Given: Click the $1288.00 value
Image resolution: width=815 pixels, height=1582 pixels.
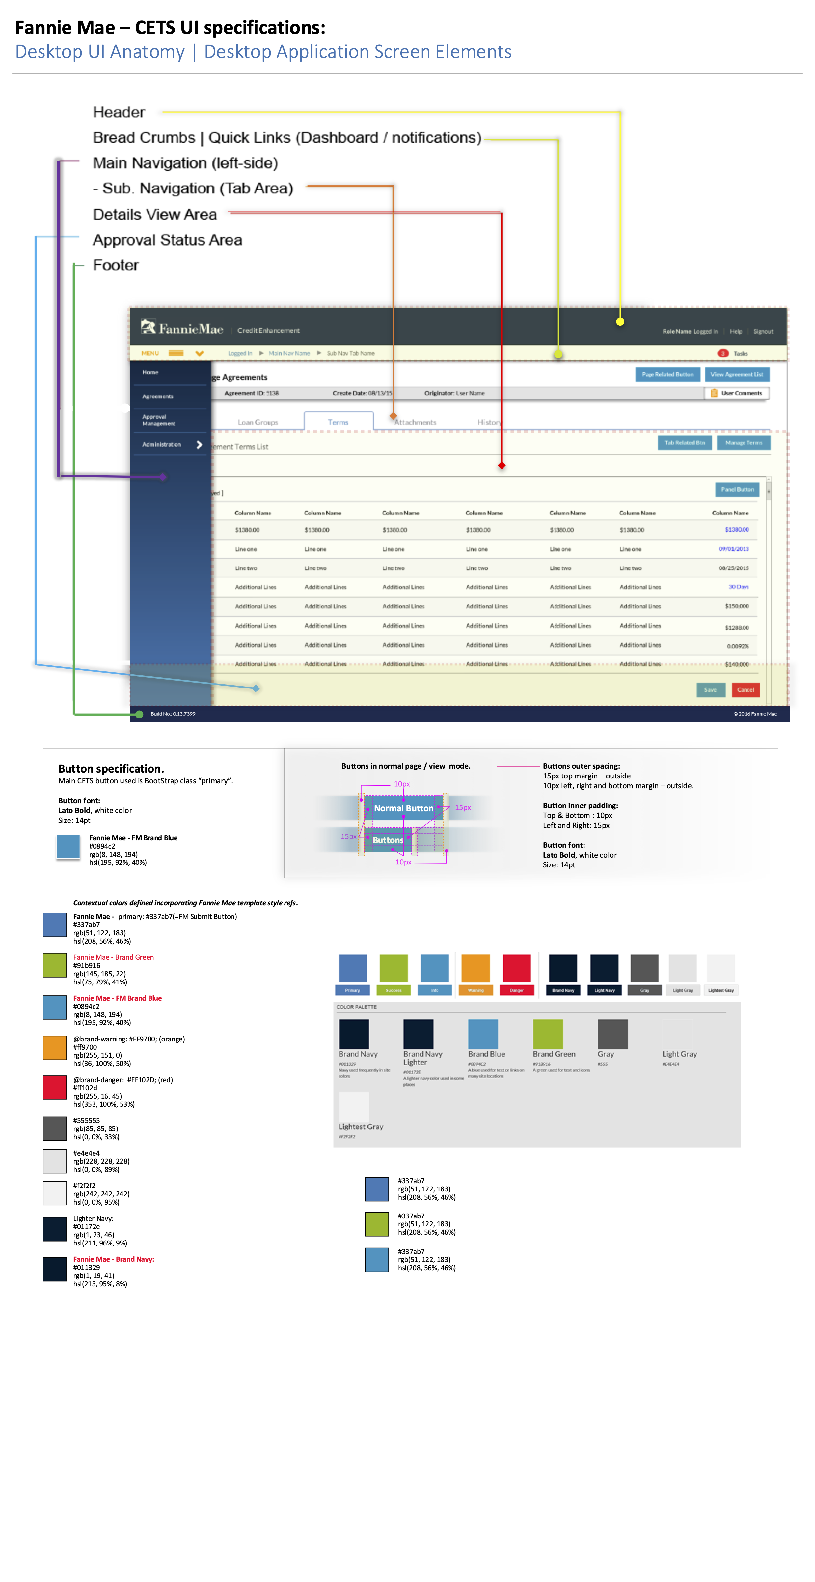Looking at the screenshot, I should 736,628.
